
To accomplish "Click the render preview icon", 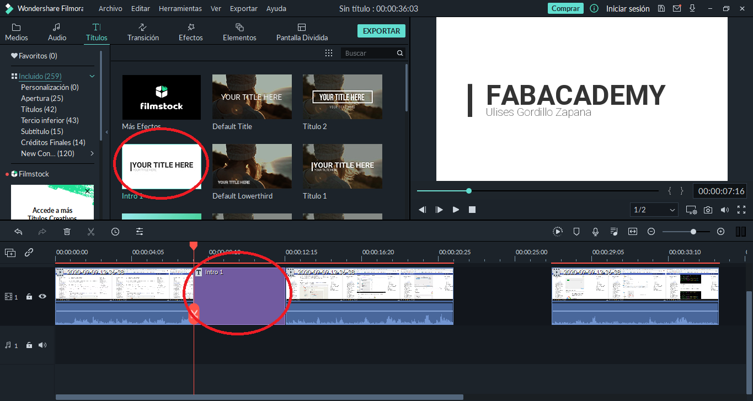I will [x=558, y=232].
